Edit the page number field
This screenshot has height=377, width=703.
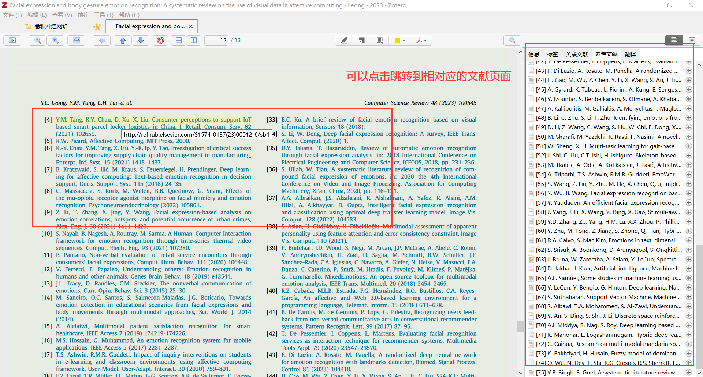(x=217, y=40)
